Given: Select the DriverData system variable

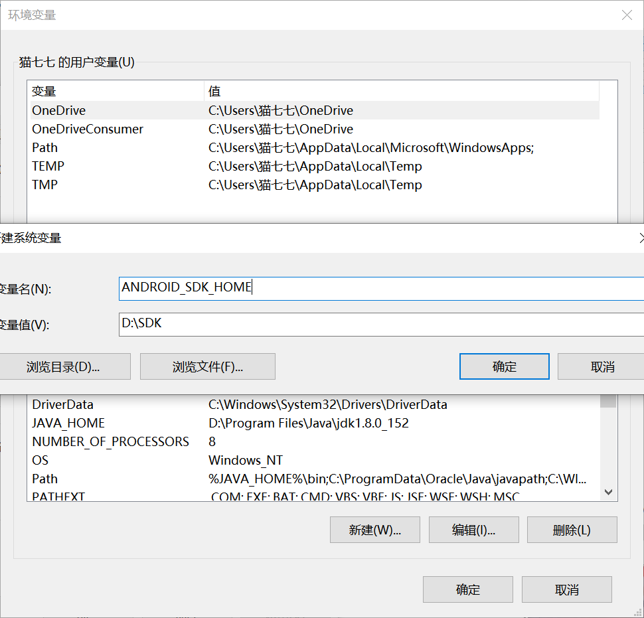Looking at the screenshot, I should pyautogui.click(x=315, y=404).
